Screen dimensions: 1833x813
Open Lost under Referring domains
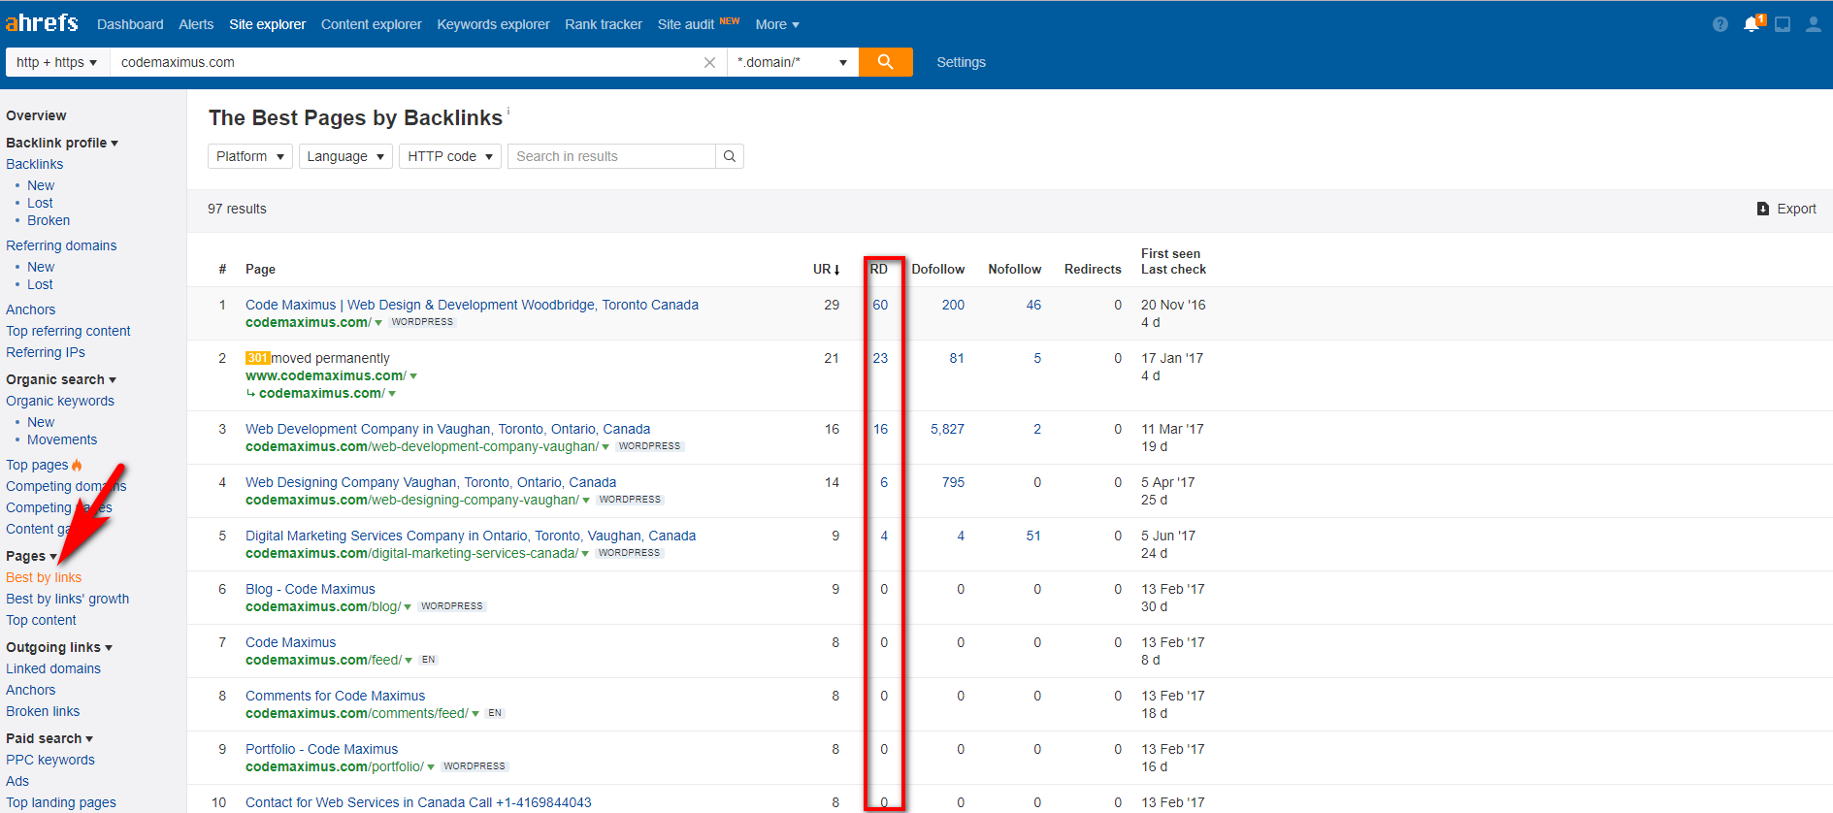click(40, 284)
